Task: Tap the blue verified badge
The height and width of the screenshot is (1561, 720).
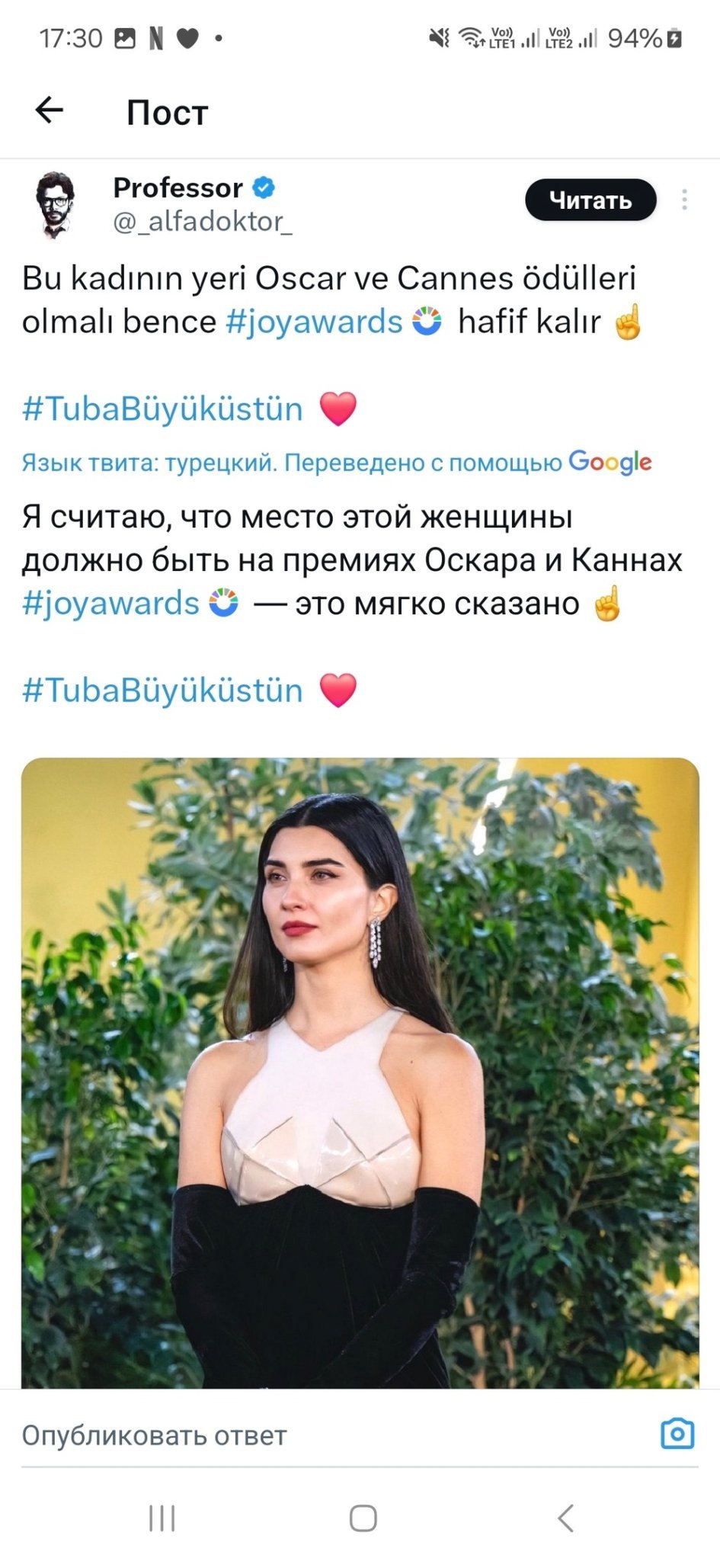Action: (264, 187)
